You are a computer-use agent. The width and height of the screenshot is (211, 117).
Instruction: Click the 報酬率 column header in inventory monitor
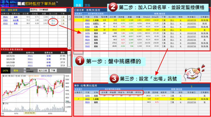point(163,92)
